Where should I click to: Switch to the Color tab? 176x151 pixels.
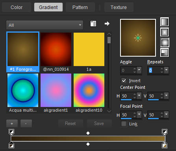point(17,7)
